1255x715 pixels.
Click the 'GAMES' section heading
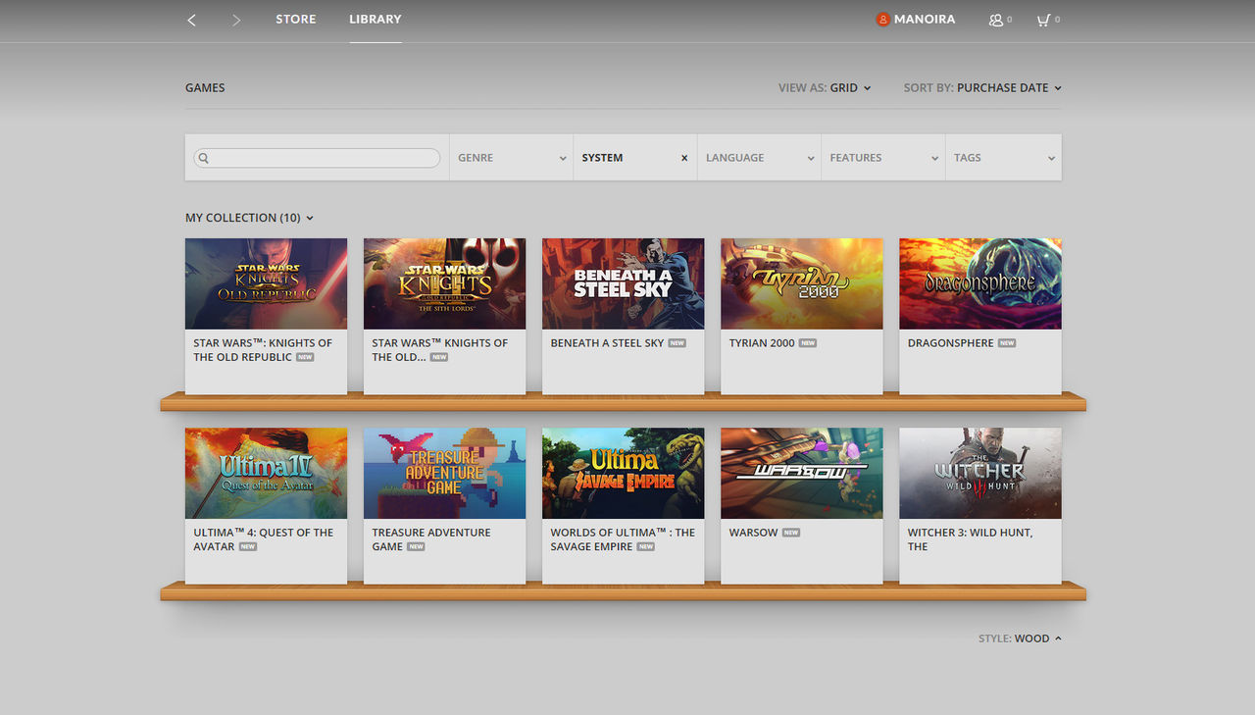pyautogui.click(x=205, y=88)
